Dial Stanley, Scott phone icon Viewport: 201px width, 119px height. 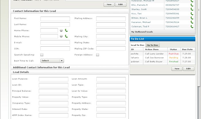tap(192, 9)
